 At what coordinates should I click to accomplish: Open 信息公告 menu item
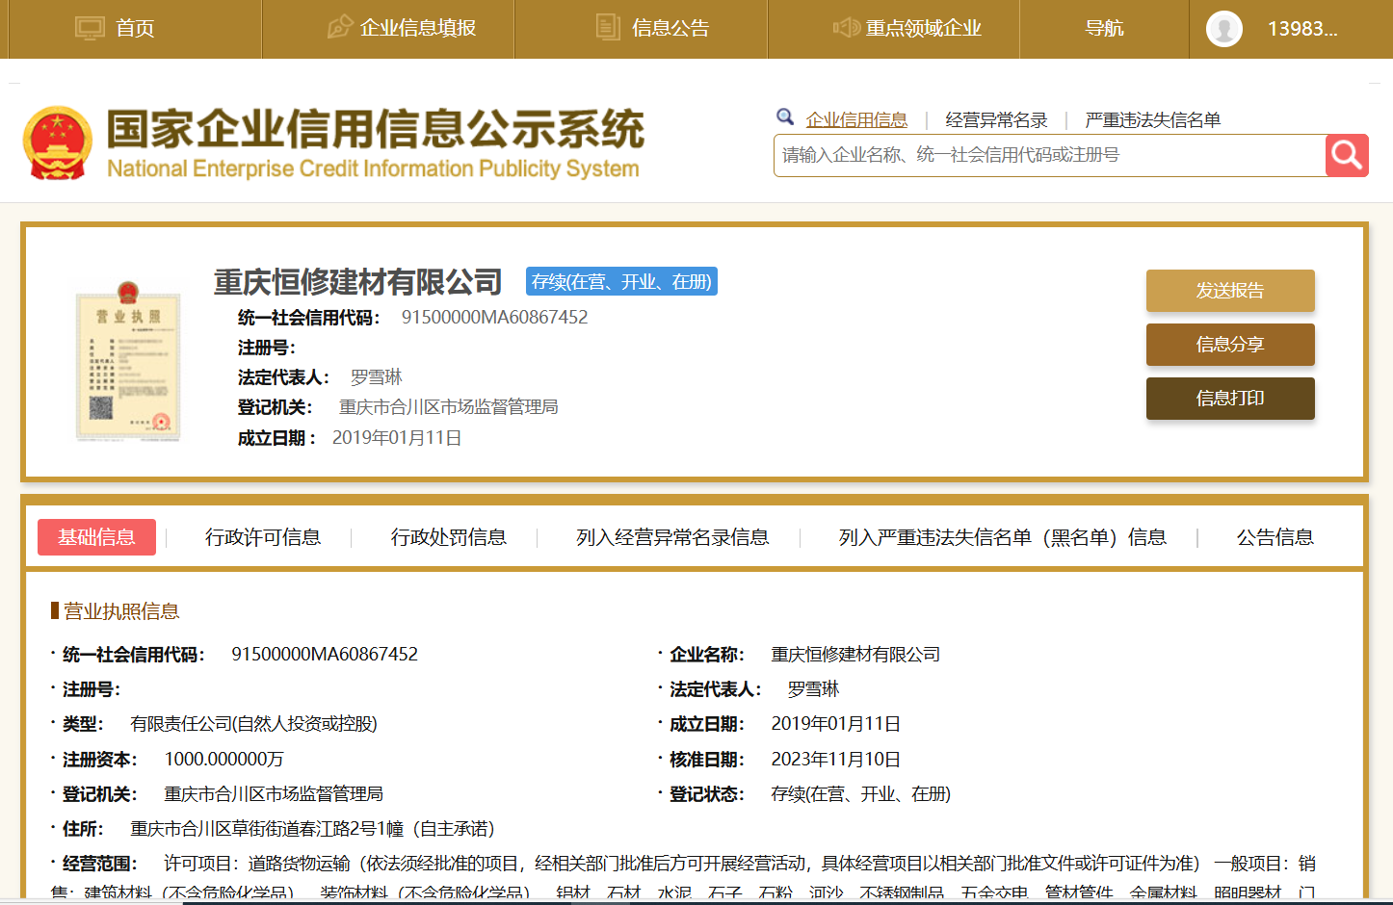(x=670, y=28)
